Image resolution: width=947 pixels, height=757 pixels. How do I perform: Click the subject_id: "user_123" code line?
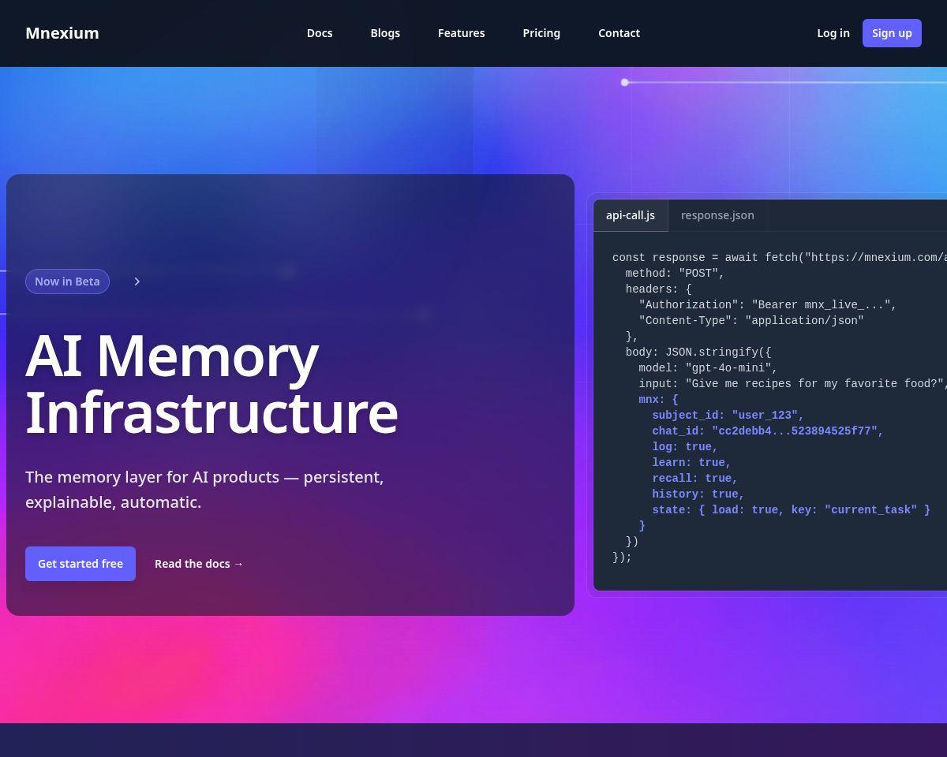coord(728,415)
